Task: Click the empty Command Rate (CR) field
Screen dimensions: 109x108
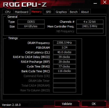Action: tap(64, 76)
